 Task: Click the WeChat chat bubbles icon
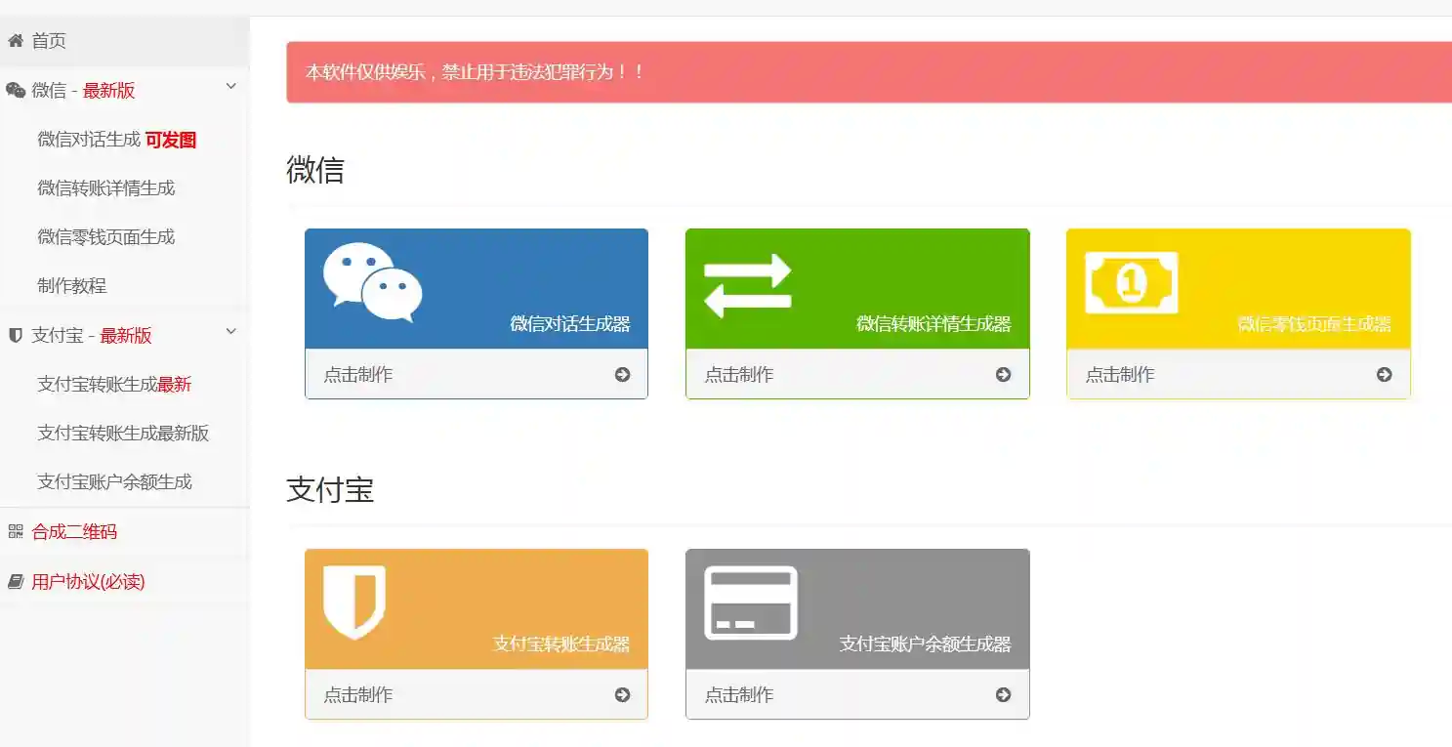[x=373, y=282]
